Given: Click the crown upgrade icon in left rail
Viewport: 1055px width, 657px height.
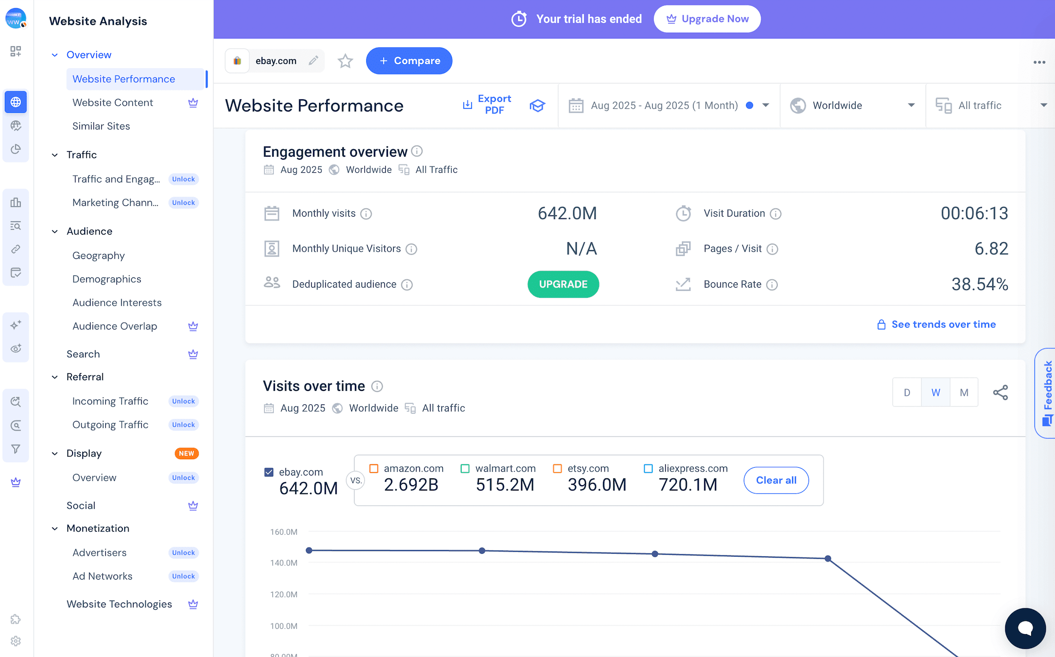Looking at the screenshot, I should click(16, 482).
